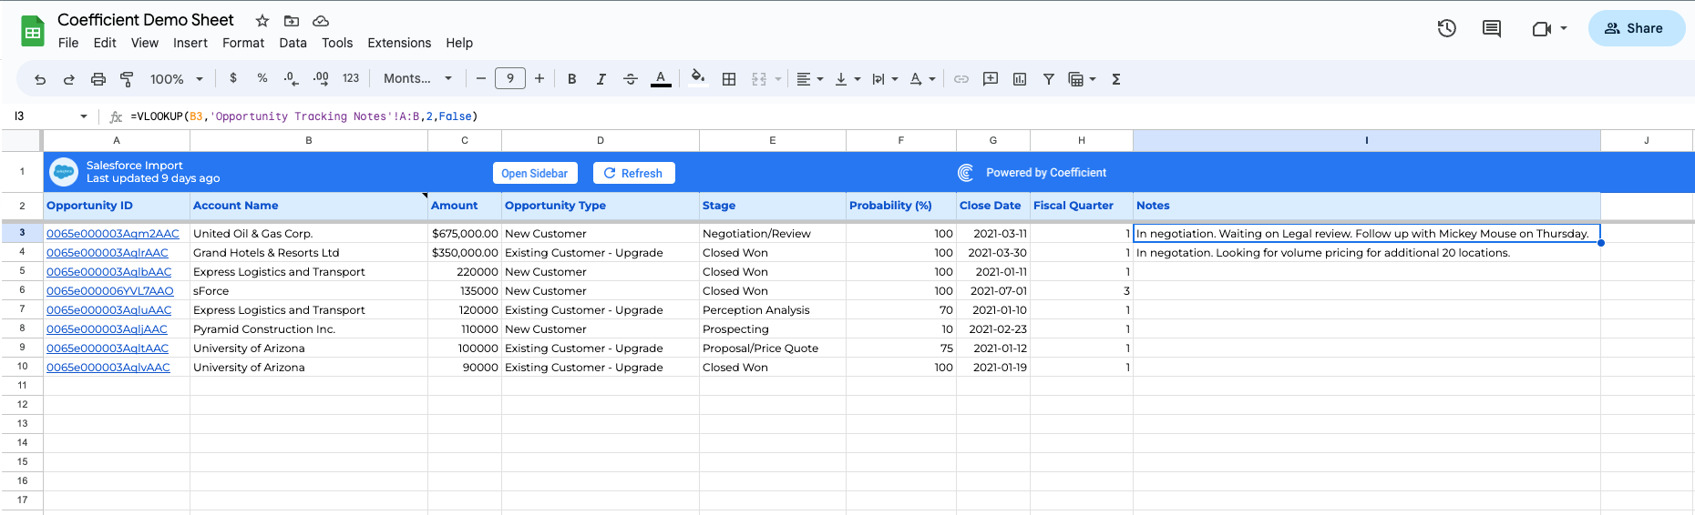This screenshot has height=515, width=1695.
Task: Open the fill color picker
Action: coord(698,77)
